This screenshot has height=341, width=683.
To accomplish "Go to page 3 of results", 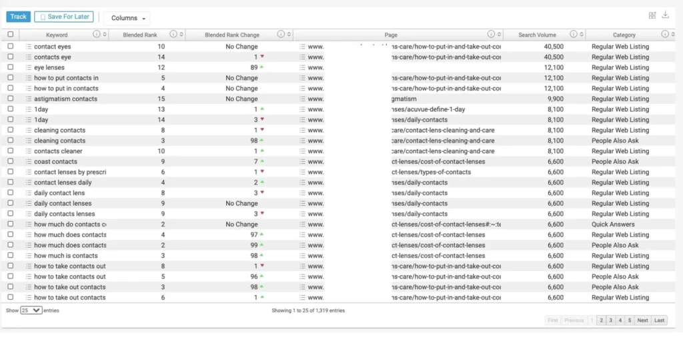I will pyautogui.click(x=610, y=320).
